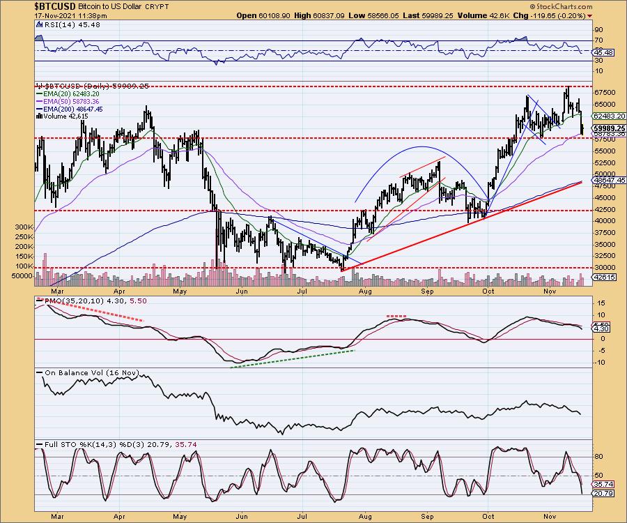Click the 200K volume axis label
The image size is (627, 523).
(24, 246)
